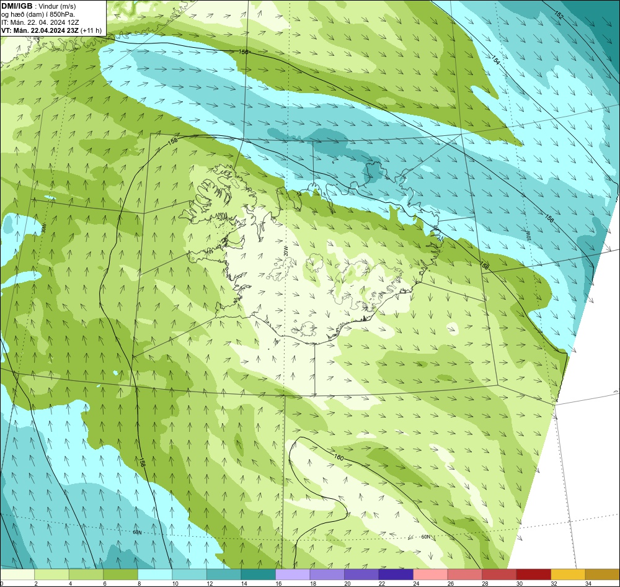Select the light green 2–4 m/s legend swatch
The width and height of the screenshot is (620, 587).
point(52,574)
